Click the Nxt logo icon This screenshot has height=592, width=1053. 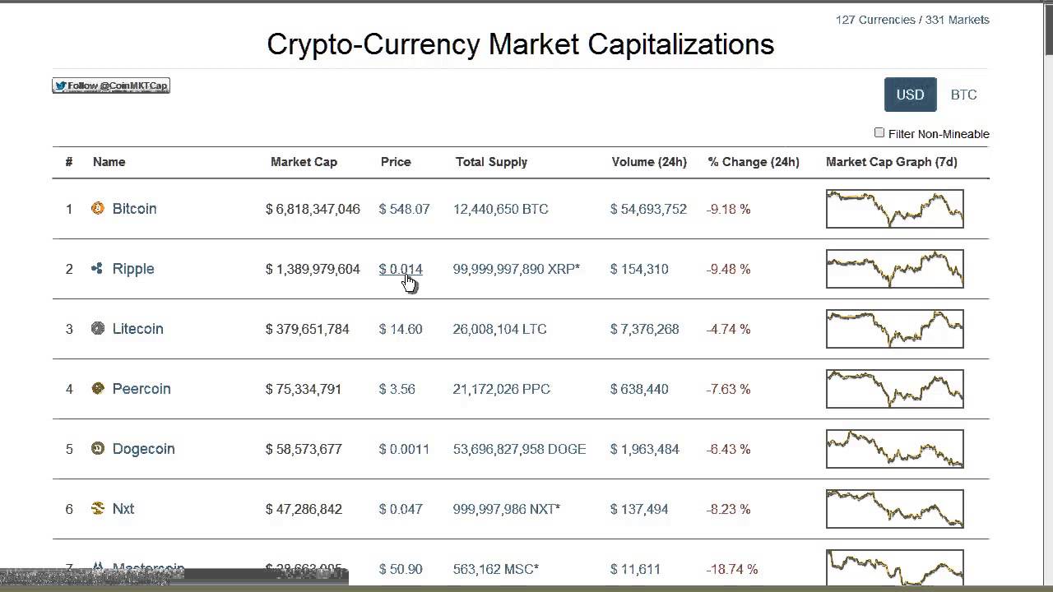[98, 508]
